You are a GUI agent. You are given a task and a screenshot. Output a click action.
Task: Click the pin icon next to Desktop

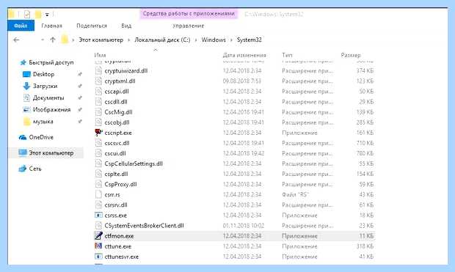tap(79, 75)
